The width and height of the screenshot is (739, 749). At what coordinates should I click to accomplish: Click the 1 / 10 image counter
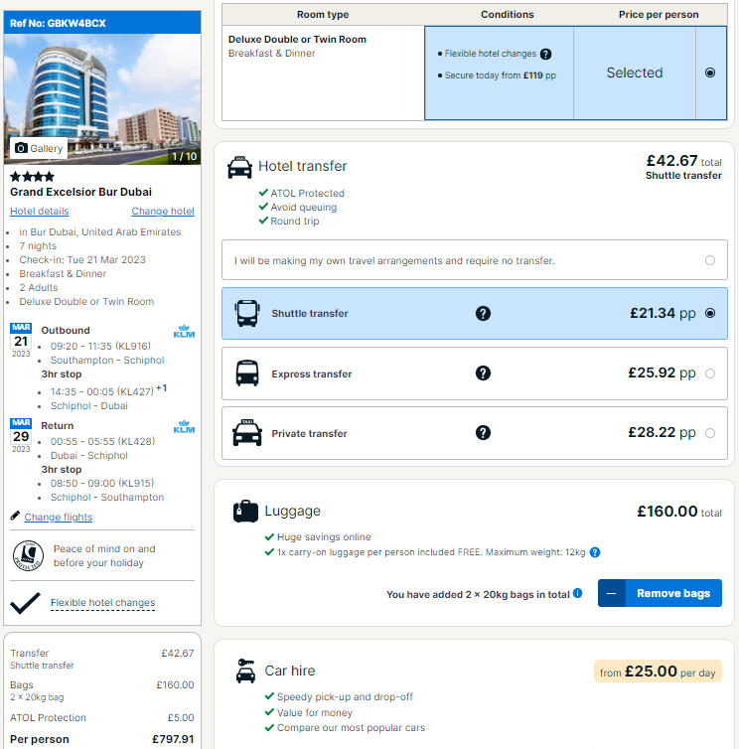tap(185, 157)
